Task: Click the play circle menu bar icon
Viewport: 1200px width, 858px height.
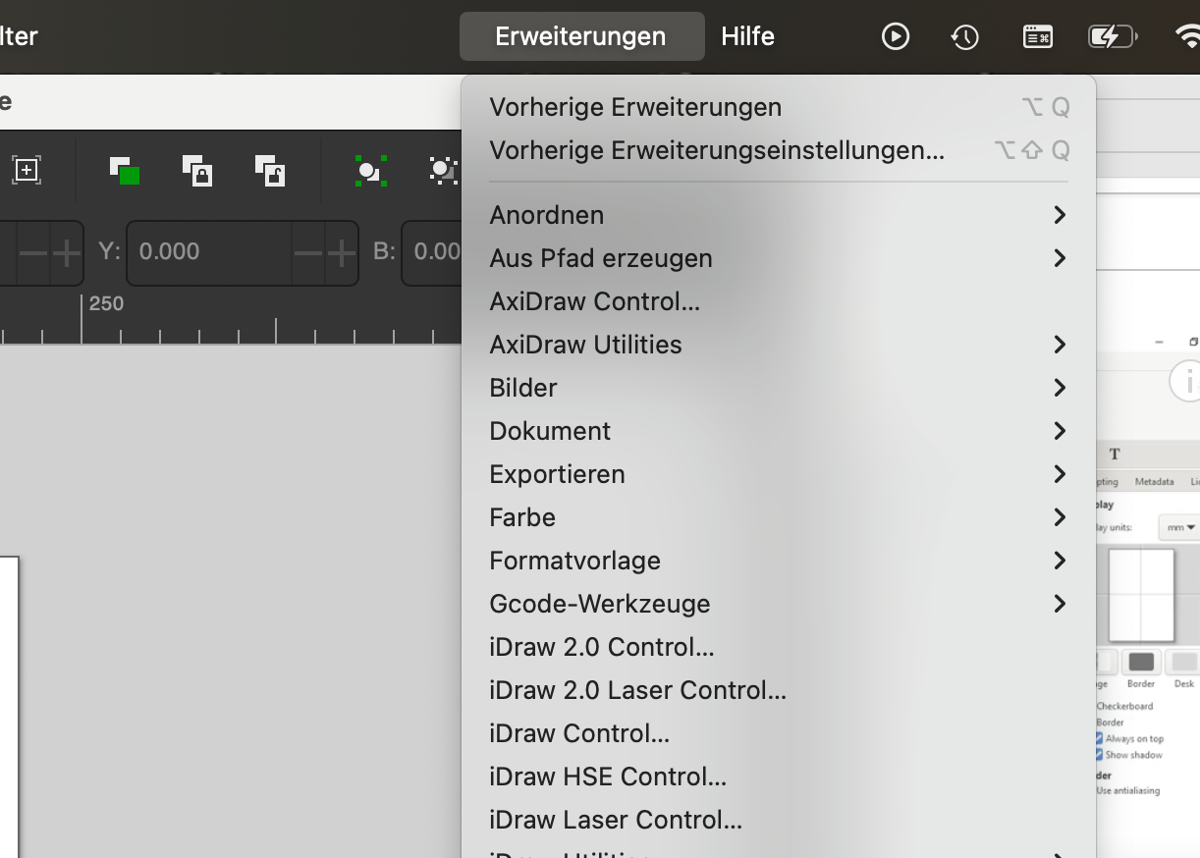Action: [895, 37]
